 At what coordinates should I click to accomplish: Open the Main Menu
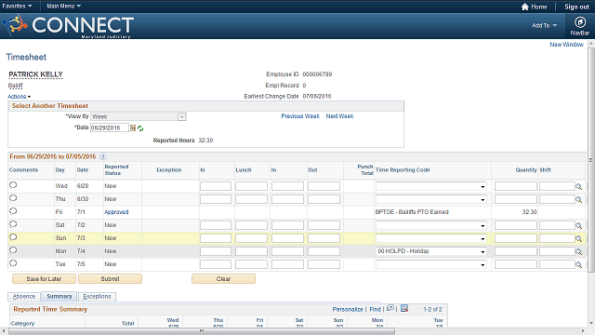(64, 7)
